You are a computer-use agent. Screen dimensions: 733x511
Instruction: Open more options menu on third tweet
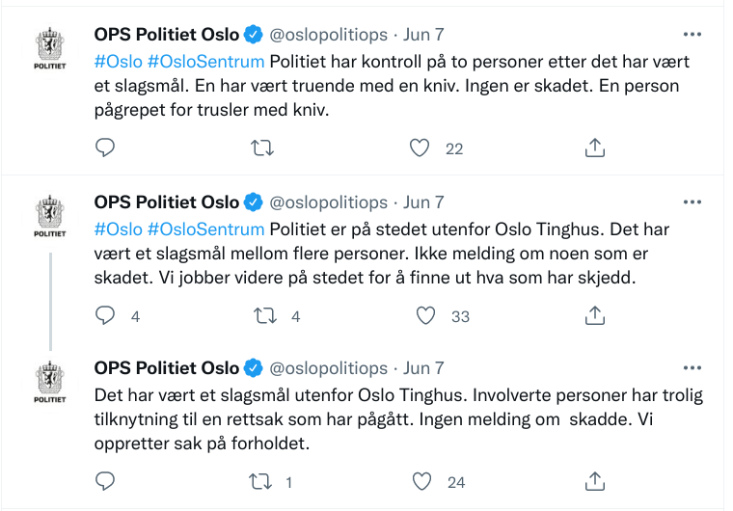pyautogui.click(x=692, y=368)
